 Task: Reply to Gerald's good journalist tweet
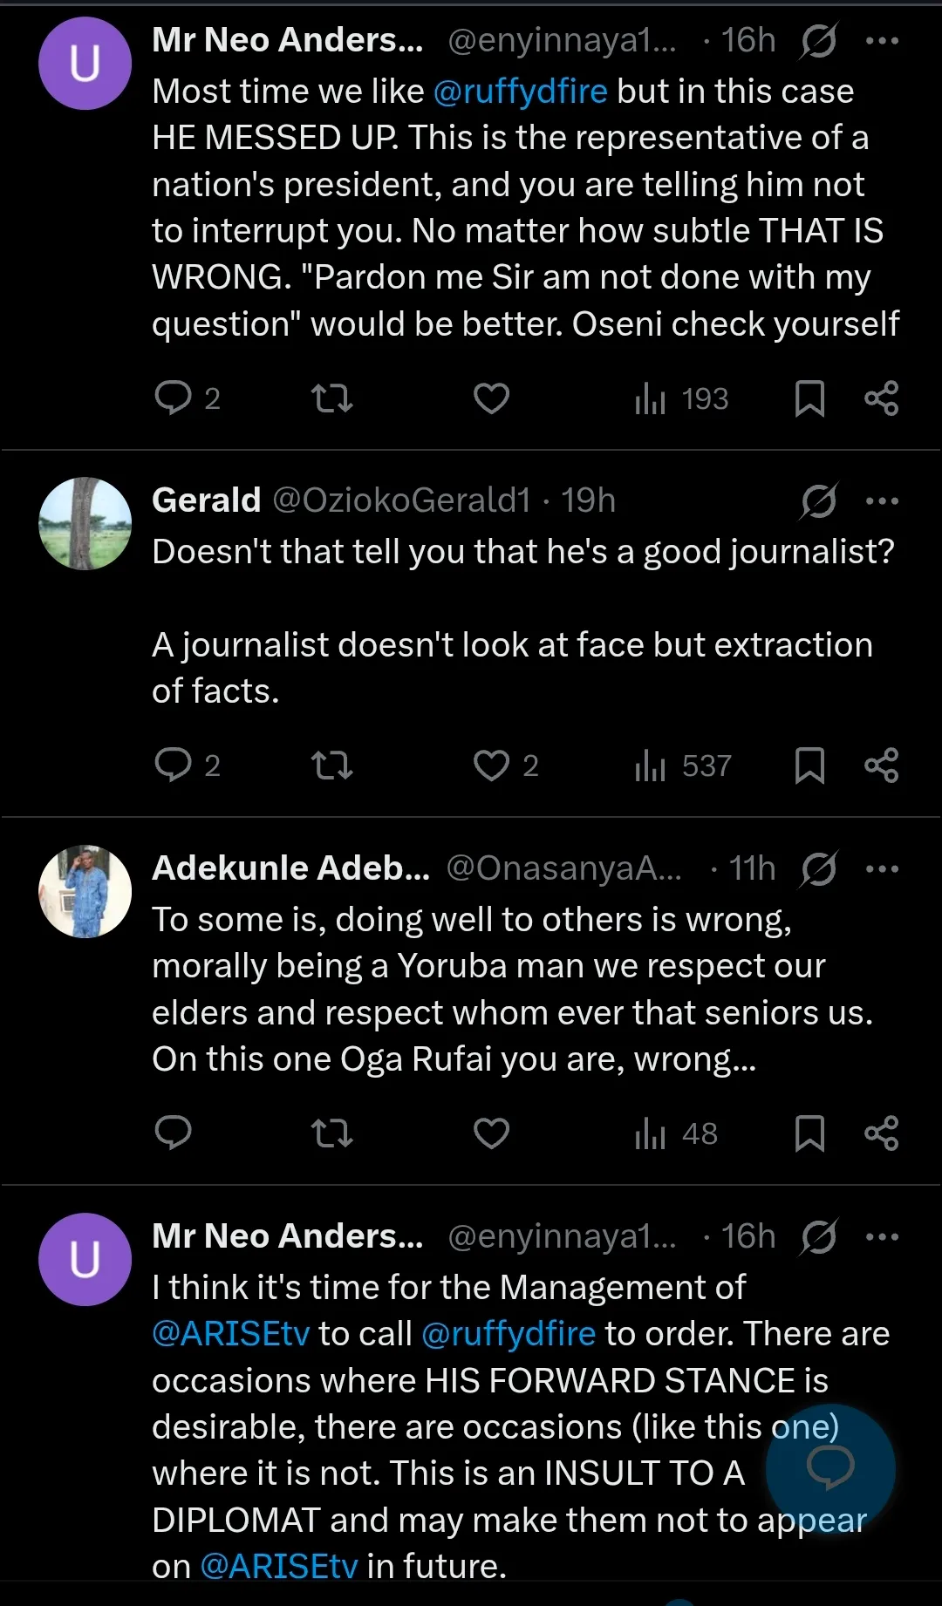(x=173, y=766)
